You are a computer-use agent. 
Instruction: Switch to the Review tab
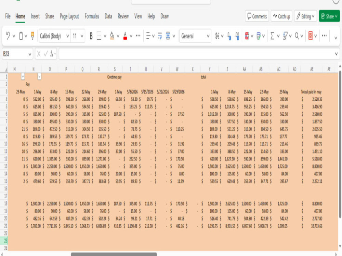pos(123,16)
